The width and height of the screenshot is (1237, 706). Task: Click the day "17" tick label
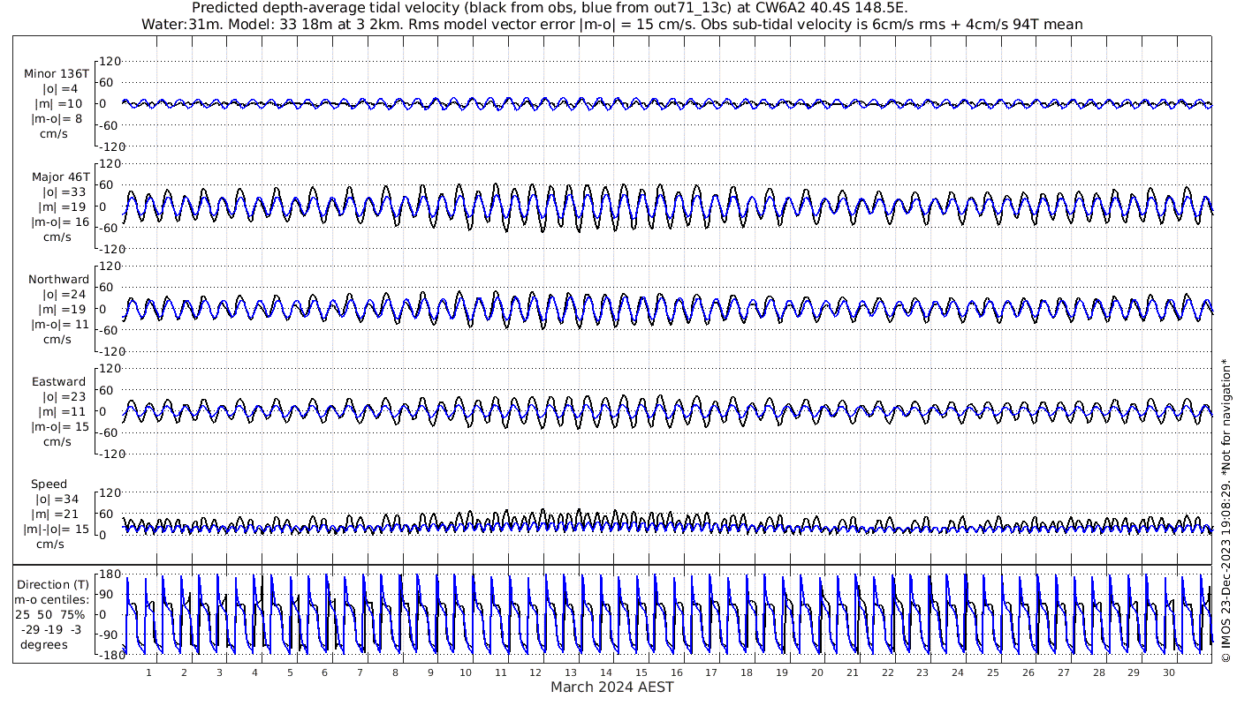[x=711, y=672]
